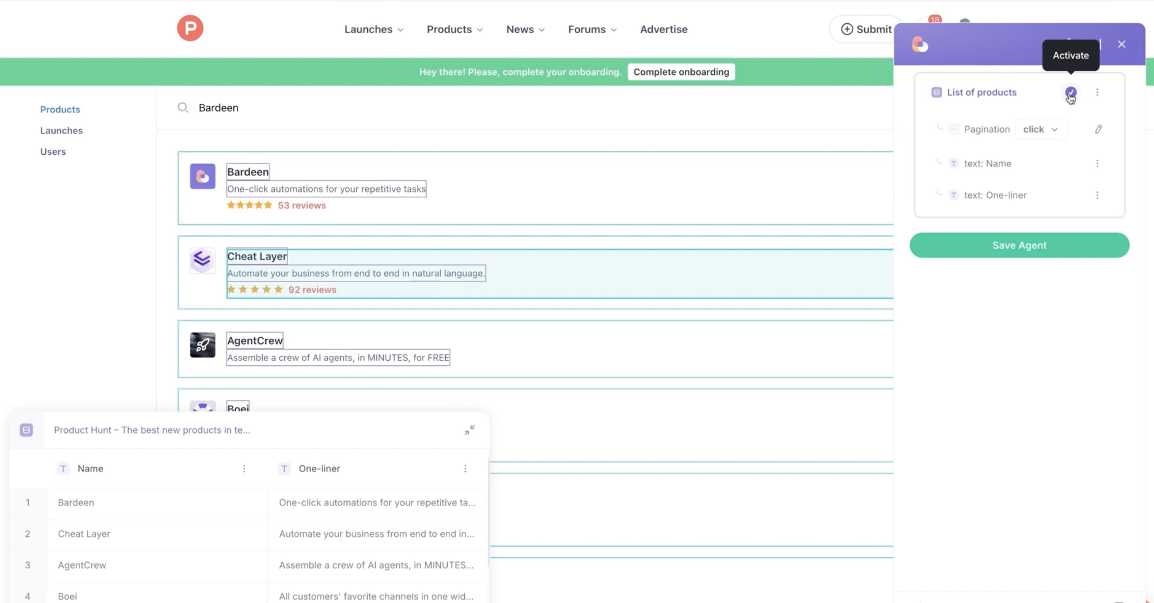Open the Pagination click dropdown
The height and width of the screenshot is (603, 1154).
coord(1041,129)
